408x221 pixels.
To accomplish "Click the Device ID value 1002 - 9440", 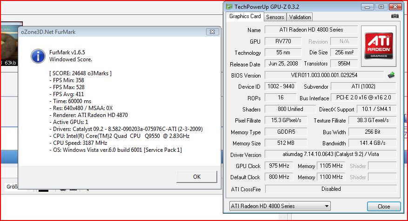I will (281, 86).
